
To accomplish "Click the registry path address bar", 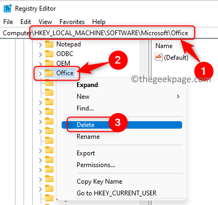I will pyautogui.click(x=109, y=33).
